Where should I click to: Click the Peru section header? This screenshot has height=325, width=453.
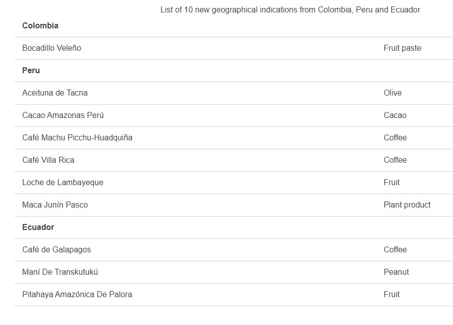[31, 71]
